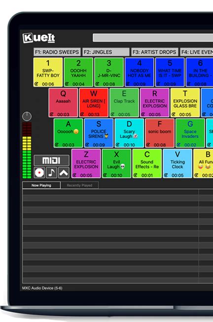The width and height of the screenshot is (213, 322).
Task: Click loop icon on W AIR SIREN pad
Action: tap(82, 114)
